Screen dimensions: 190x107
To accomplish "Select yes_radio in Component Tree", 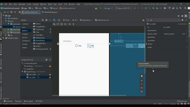I will click(32, 75).
